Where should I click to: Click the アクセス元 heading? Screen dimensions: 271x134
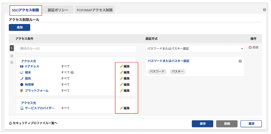(29, 61)
